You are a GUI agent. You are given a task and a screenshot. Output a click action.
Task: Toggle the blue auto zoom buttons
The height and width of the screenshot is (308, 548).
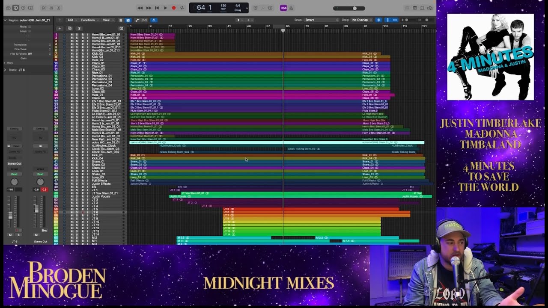(x=391, y=20)
